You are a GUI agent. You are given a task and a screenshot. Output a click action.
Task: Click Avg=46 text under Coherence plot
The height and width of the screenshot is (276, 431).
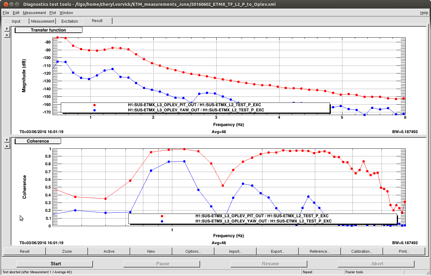click(219, 243)
